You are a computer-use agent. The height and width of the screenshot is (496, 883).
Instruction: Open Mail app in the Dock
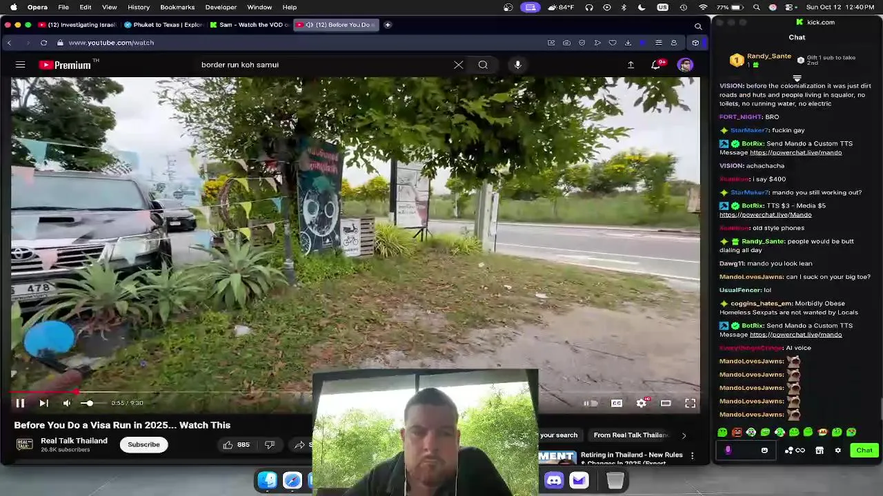pyautogui.click(x=579, y=480)
